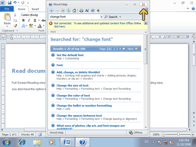Screen dimensions: 196x147
Task: Toggle Italic formatting in Word ribbon
Action: click(29, 20)
